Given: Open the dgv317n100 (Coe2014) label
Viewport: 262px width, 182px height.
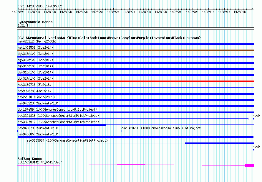Looking at the screenshot, I should click(x=35, y=78).
